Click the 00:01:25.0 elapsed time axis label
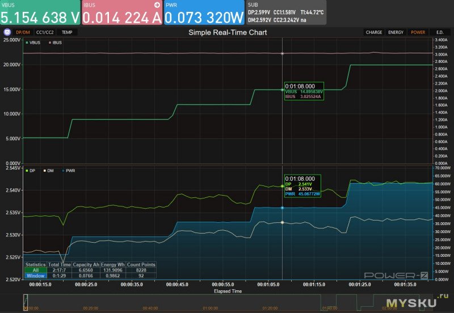This screenshot has width=454, height=313. (360, 285)
